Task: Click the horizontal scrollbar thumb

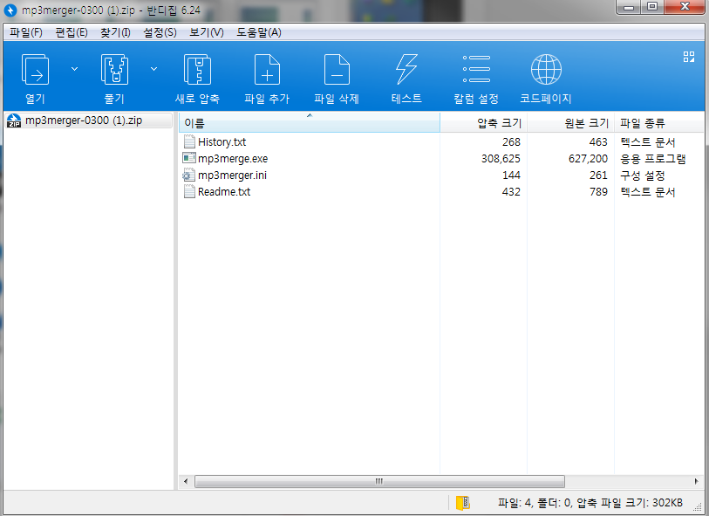Action: pyautogui.click(x=379, y=481)
